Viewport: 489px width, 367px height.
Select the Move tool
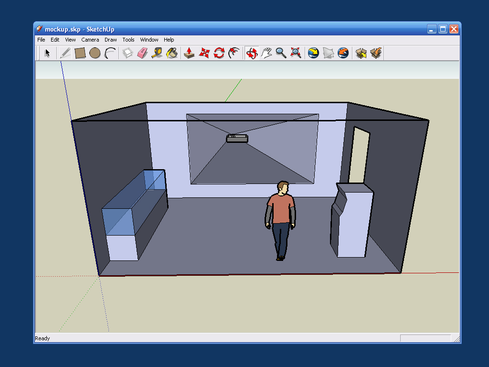coord(204,53)
